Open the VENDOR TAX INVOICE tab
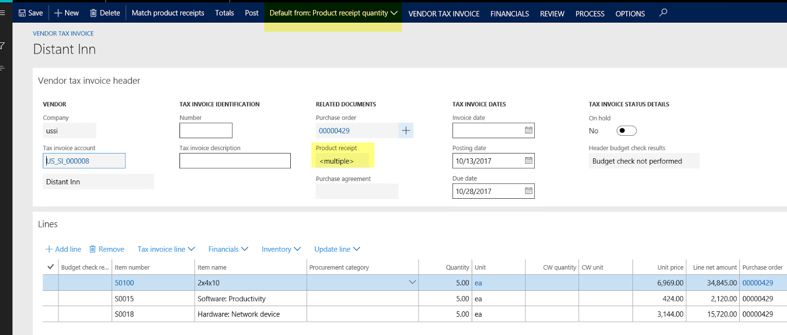 444,14
